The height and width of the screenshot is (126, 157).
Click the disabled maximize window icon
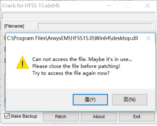[128, 6]
